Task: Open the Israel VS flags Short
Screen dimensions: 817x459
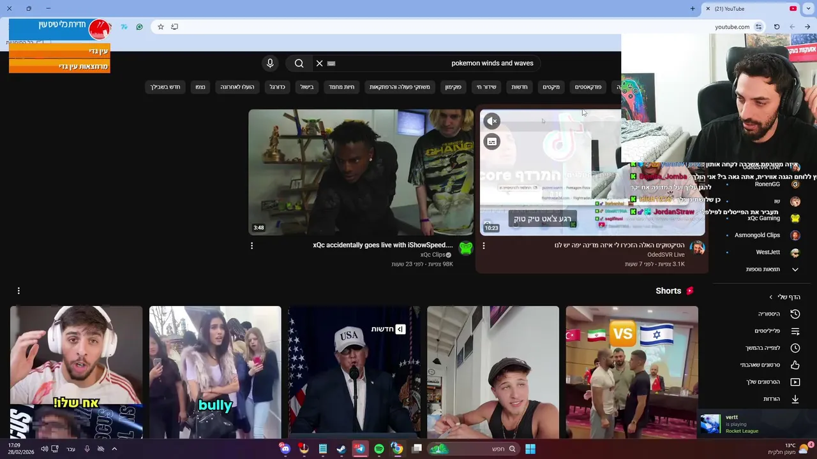Action: tap(632, 372)
